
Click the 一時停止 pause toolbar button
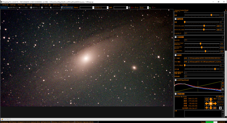tap(45, 8)
